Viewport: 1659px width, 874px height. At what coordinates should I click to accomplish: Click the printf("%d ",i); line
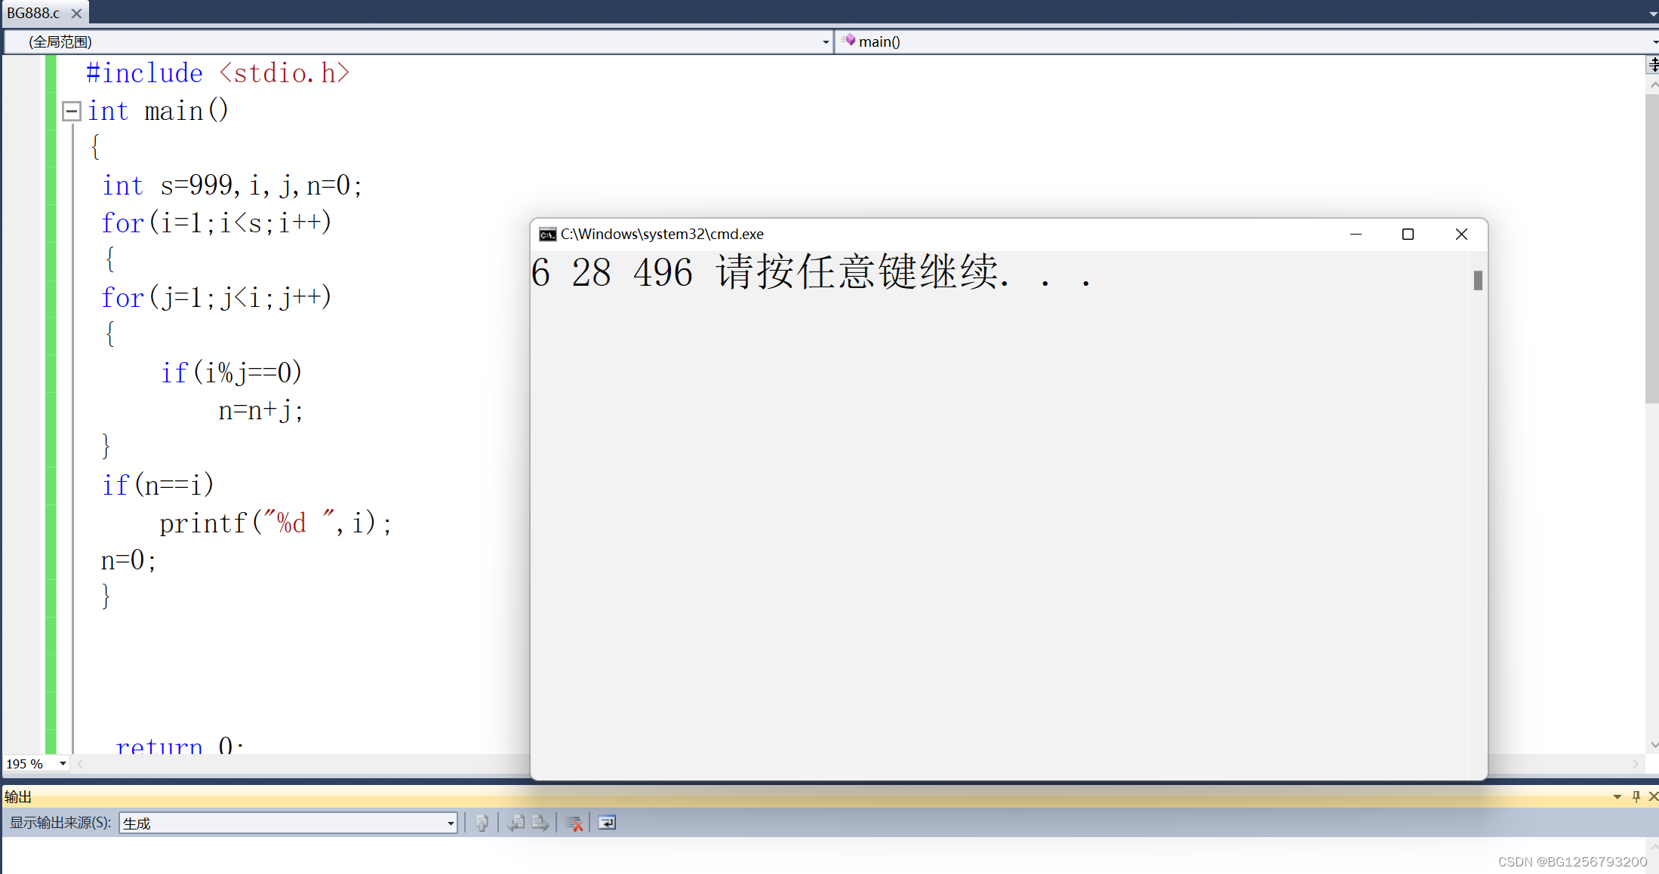tap(275, 523)
